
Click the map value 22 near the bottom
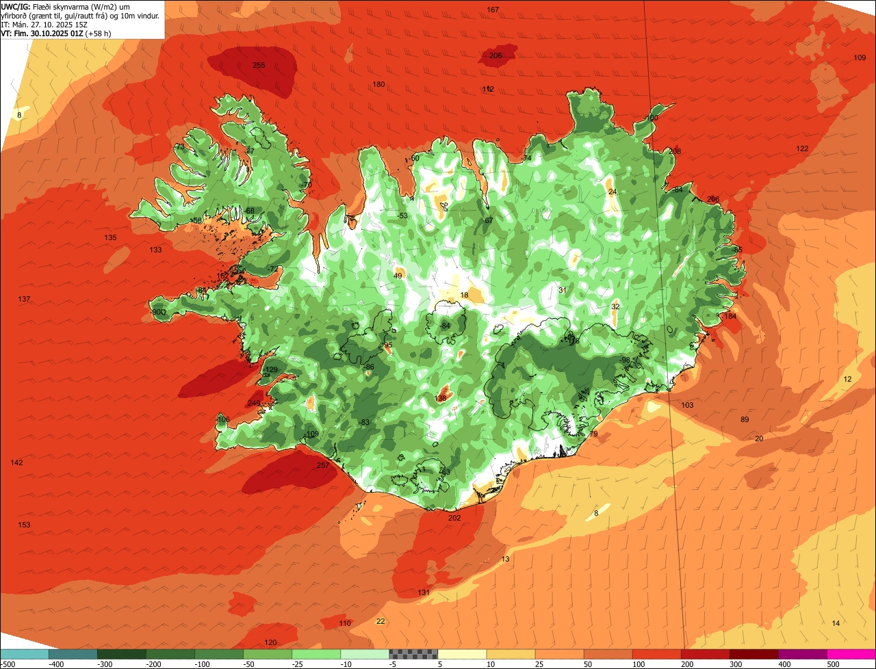pos(381,622)
